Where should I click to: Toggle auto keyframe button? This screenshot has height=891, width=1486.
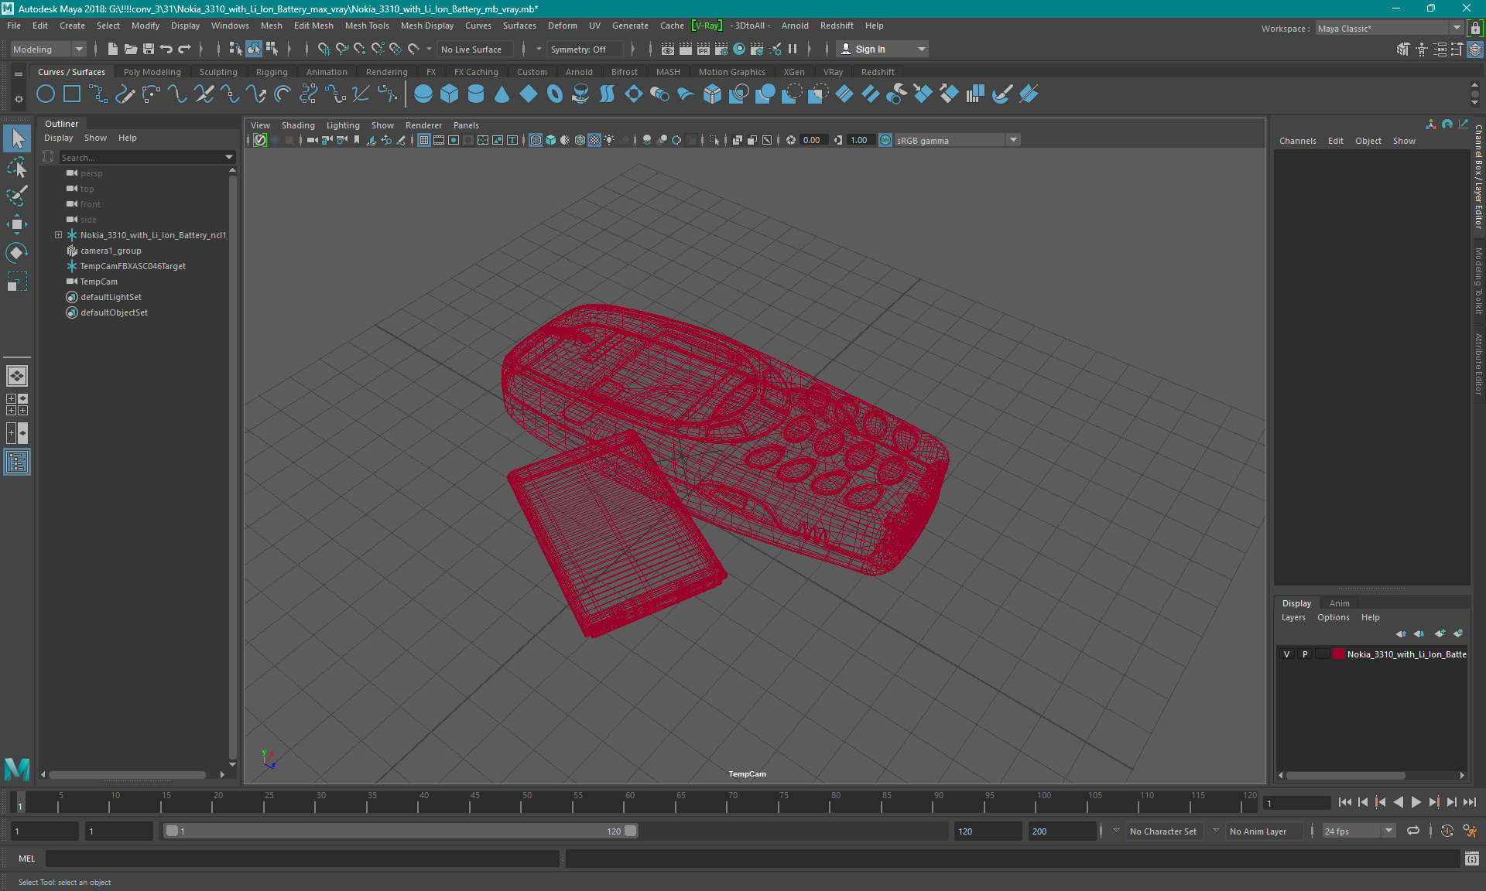tap(1447, 831)
